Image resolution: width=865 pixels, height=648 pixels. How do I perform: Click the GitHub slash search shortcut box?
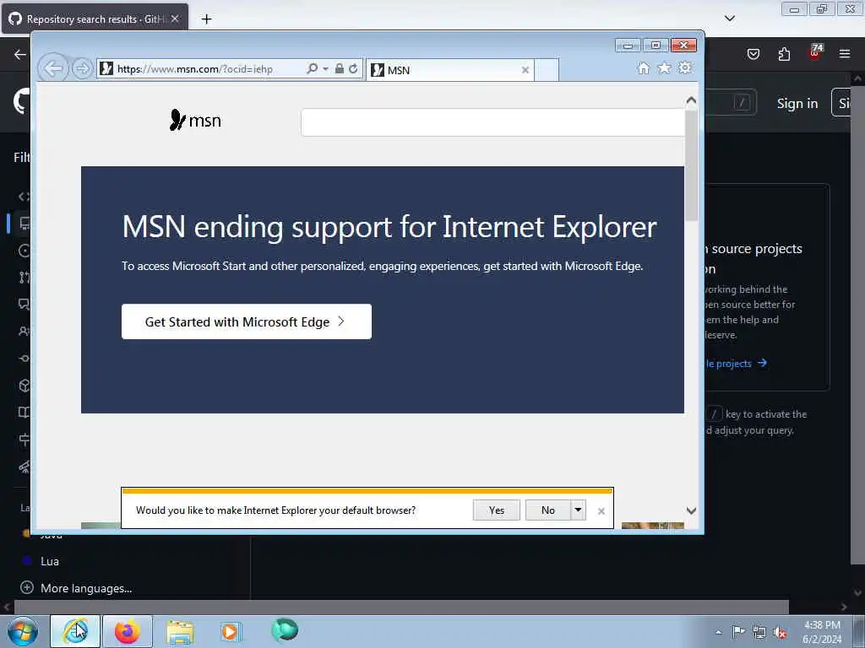pyautogui.click(x=742, y=103)
